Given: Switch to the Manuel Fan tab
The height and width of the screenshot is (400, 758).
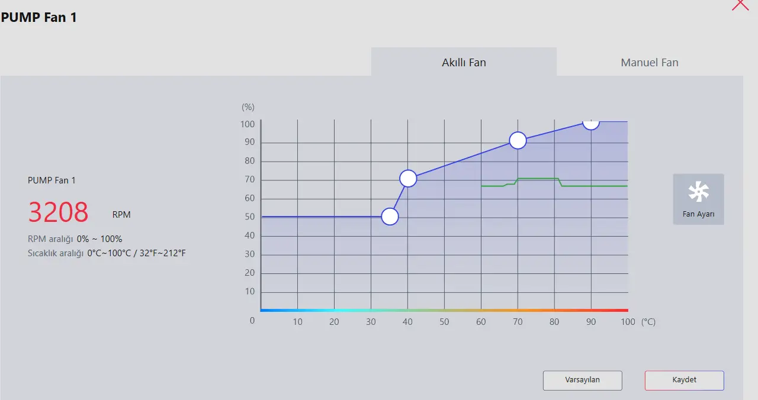Looking at the screenshot, I should (x=650, y=62).
